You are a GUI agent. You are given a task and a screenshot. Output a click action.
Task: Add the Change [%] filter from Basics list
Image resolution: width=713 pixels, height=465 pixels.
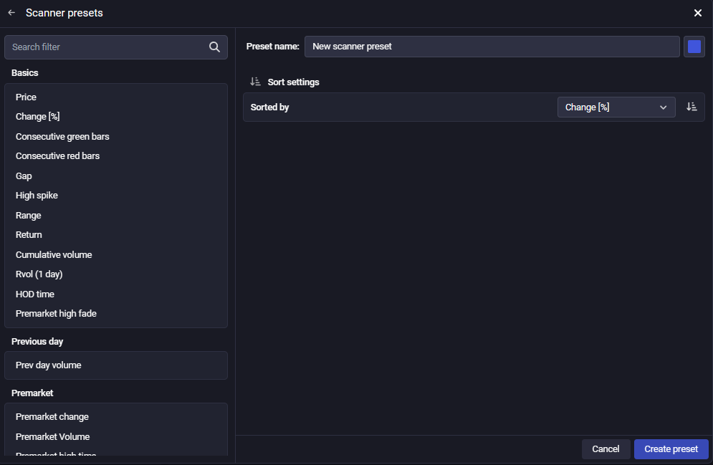(38, 117)
